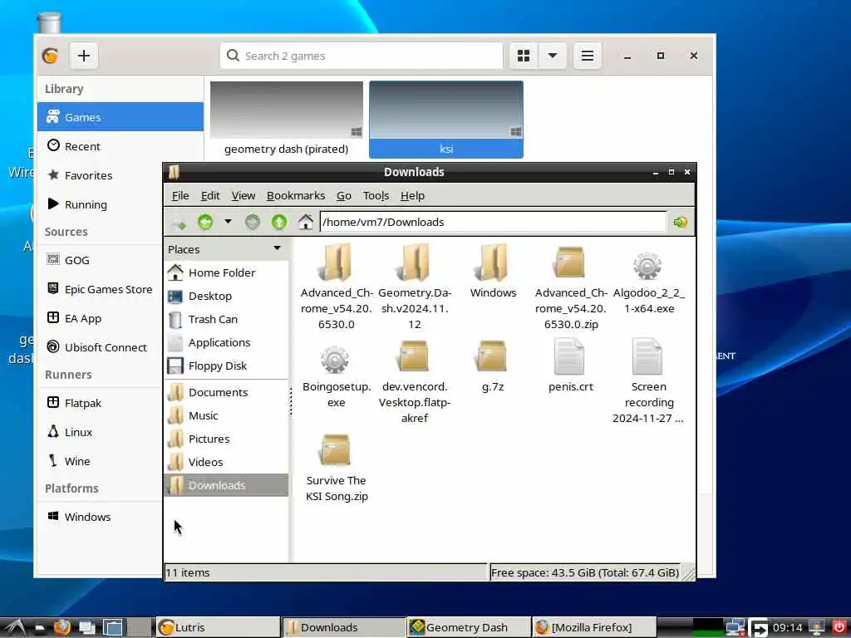The width and height of the screenshot is (851, 638).
Task: Click the Lutris logo icon in the header
Action: point(51,56)
